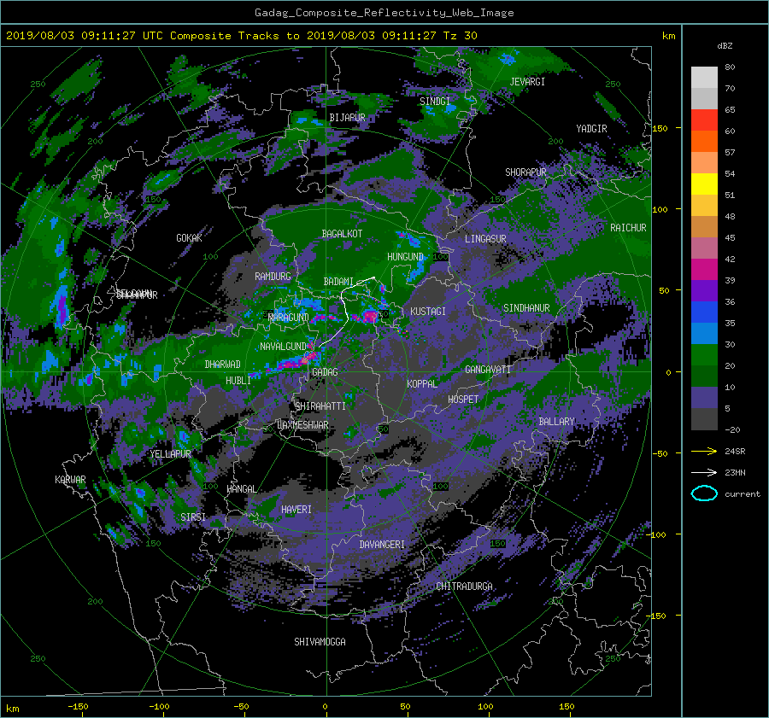
Task: Click the white 23MN arrow legend icon
Action: (704, 472)
